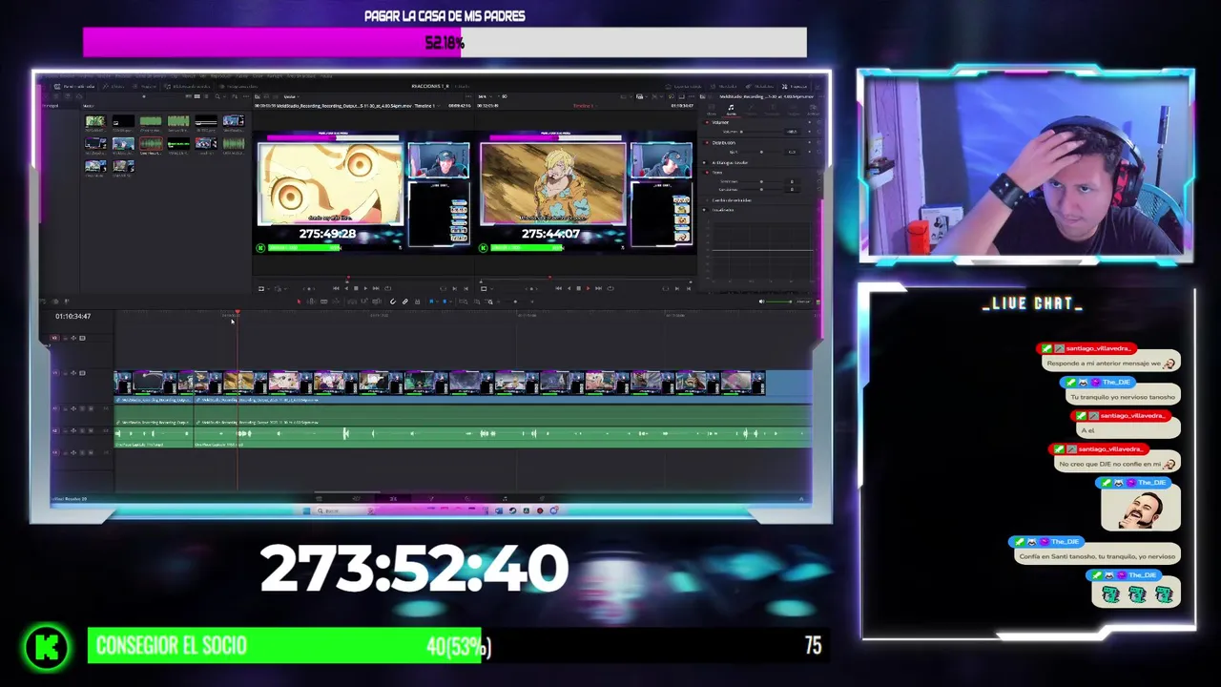Viewport: 1221px width, 687px height.
Task: Select the first thumbnail in the media pool
Action: [95, 122]
